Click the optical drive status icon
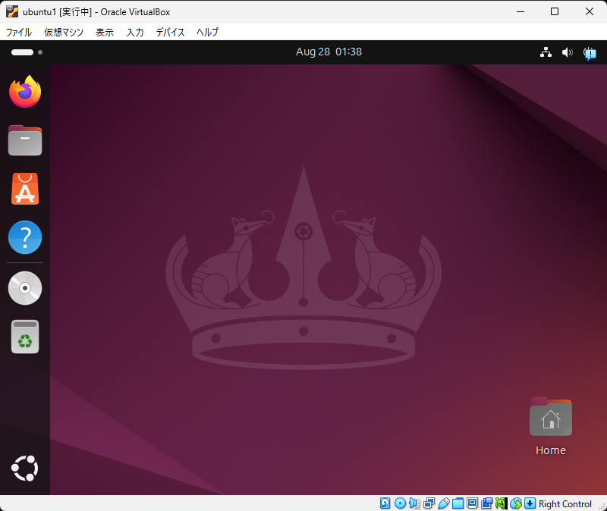 tap(400, 503)
